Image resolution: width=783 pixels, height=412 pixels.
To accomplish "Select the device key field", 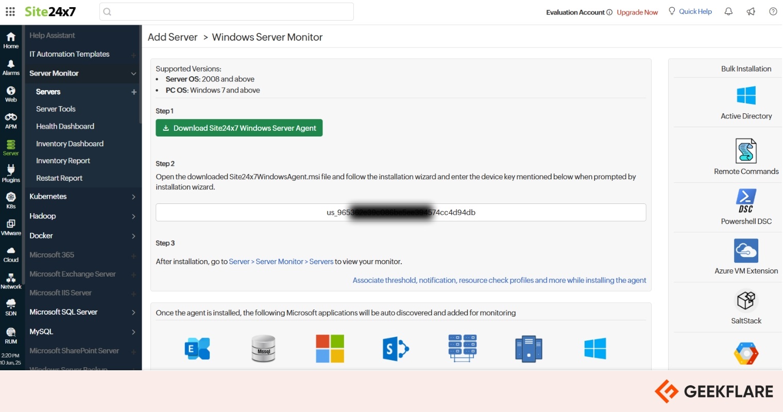I will [x=401, y=212].
